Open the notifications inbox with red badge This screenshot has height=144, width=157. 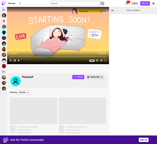127,3
